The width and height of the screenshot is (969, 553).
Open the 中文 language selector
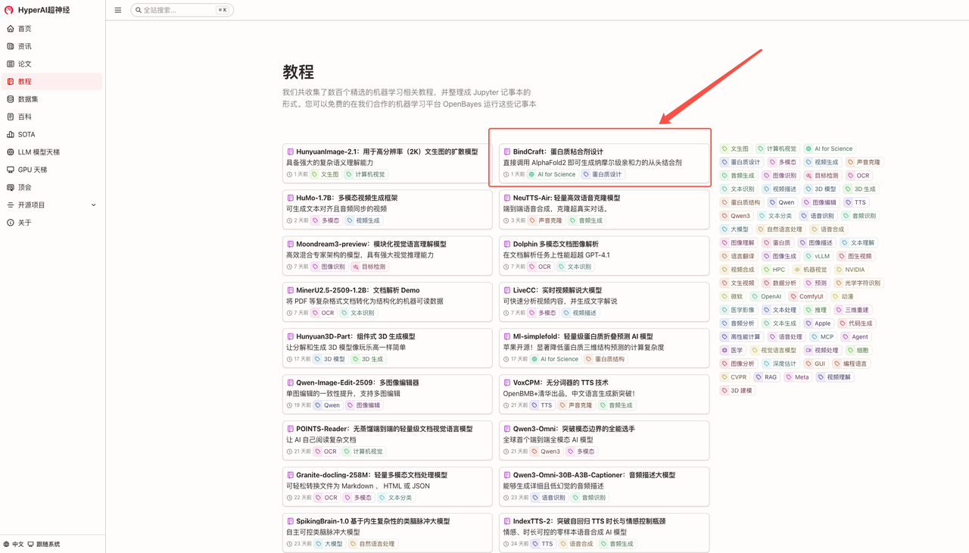click(x=14, y=544)
